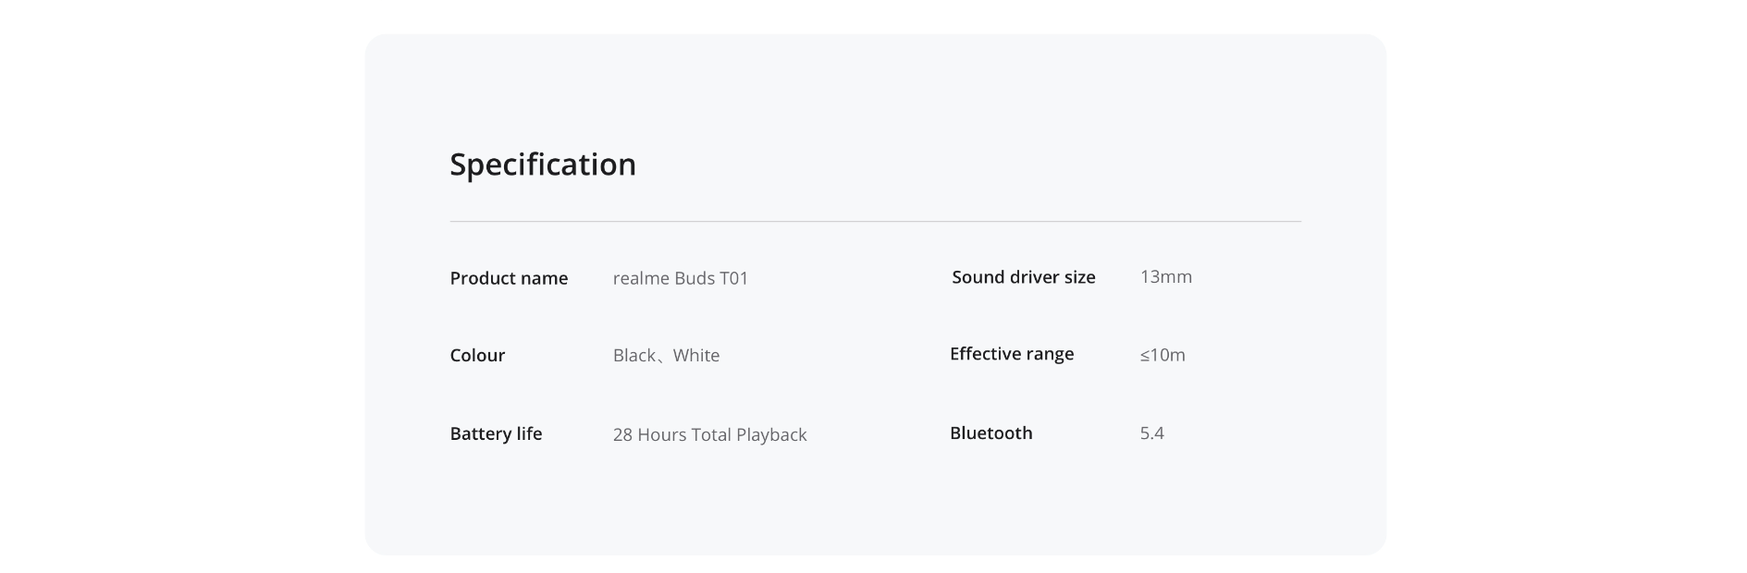Click the divider line below Specification heading
The width and height of the screenshot is (1747, 573).
pos(875,222)
